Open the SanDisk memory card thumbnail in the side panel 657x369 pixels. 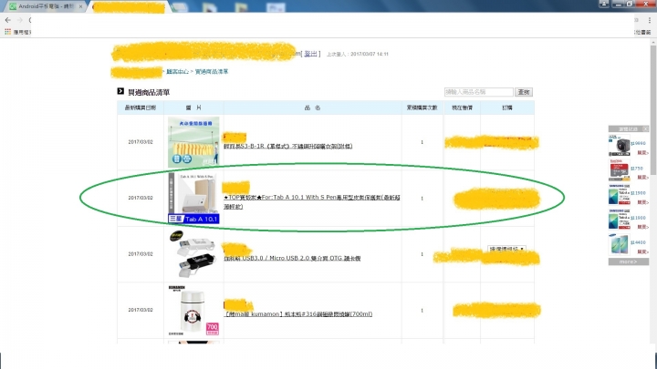coord(620,169)
